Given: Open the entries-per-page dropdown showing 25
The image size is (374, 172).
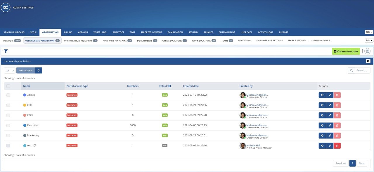Looking at the screenshot, I should 9,70.
